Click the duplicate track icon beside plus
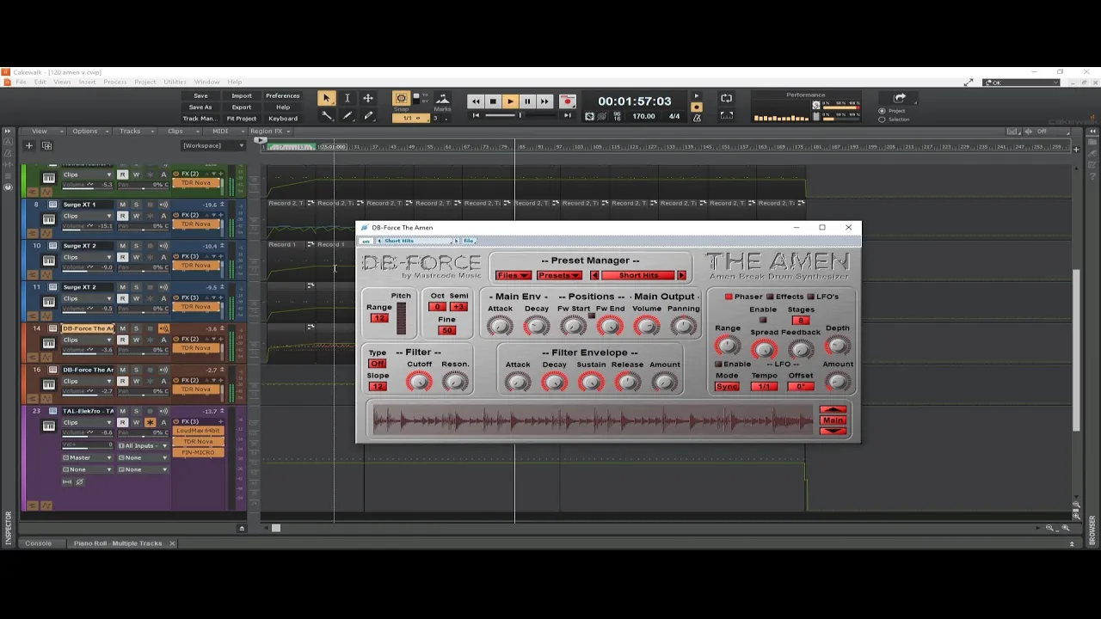1101x619 pixels. click(46, 145)
